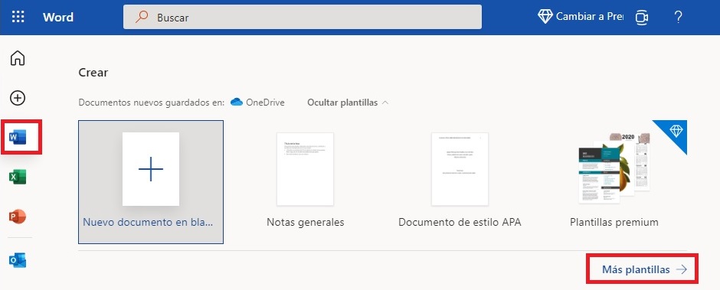Image resolution: width=720 pixels, height=290 pixels.
Task: Click the Plantillas premium label
Action: coord(614,223)
